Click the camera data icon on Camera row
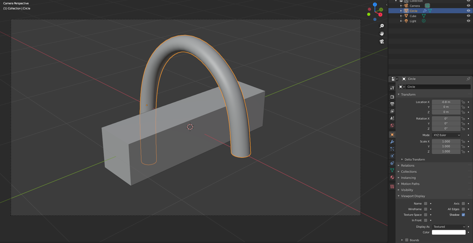 pos(427,6)
